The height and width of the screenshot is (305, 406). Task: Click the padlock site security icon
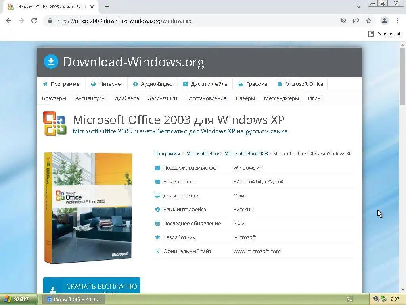50,21
